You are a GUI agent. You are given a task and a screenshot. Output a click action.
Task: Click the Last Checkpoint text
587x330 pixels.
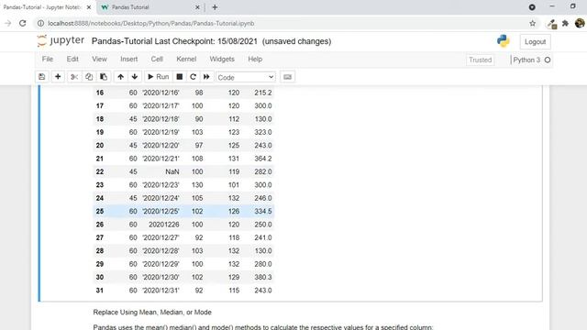(206, 41)
